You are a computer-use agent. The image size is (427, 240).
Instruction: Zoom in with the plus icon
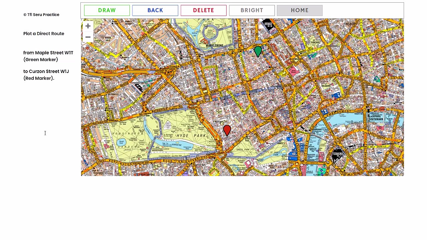point(88,26)
